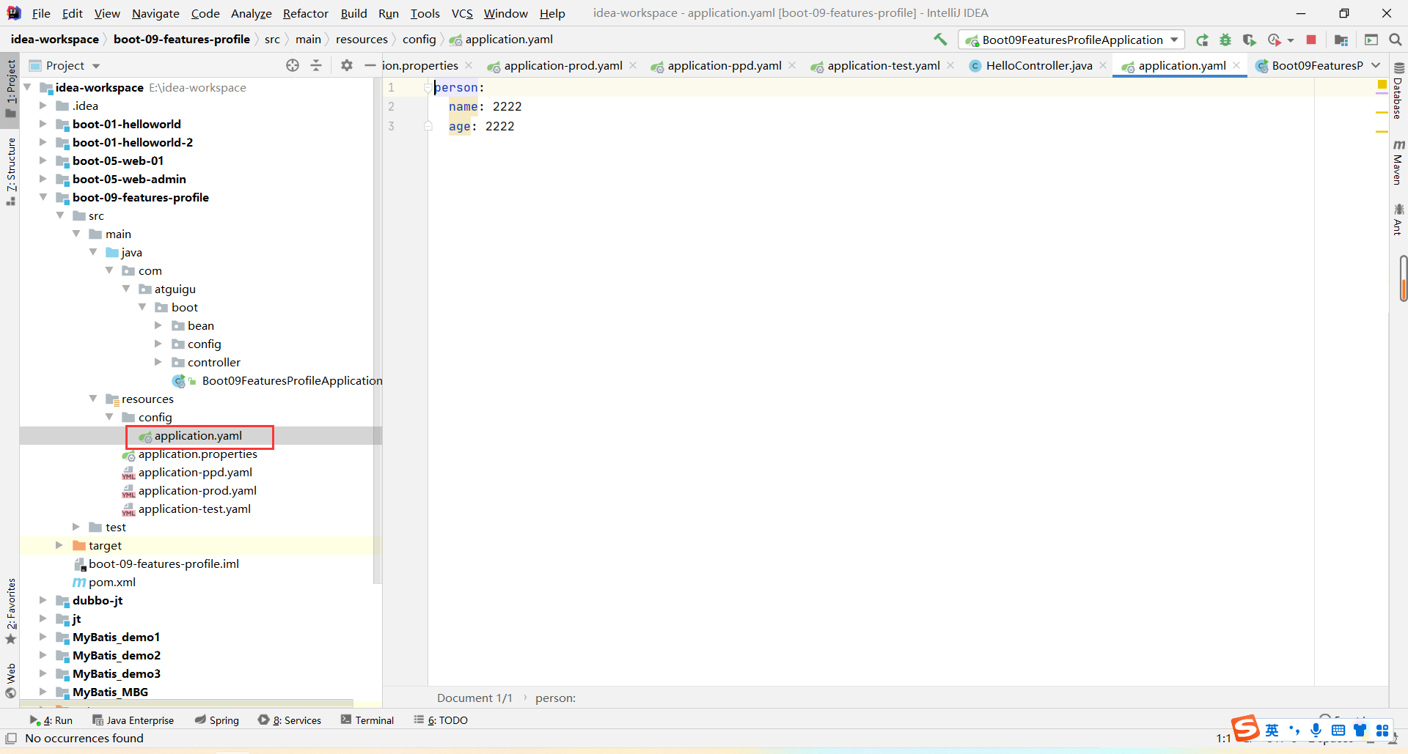Click the resources breadcrumb in navigation bar
Image resolution: width=1408 pixels, height=754 pixels.
[362, 40]
